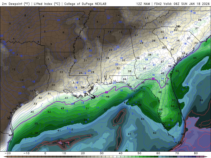The width and height of the screenshot is (211, 158).
Task: Click the dewpoint value "51" in the Gulf
Action: pyautogui.click(x=87, y=108)
